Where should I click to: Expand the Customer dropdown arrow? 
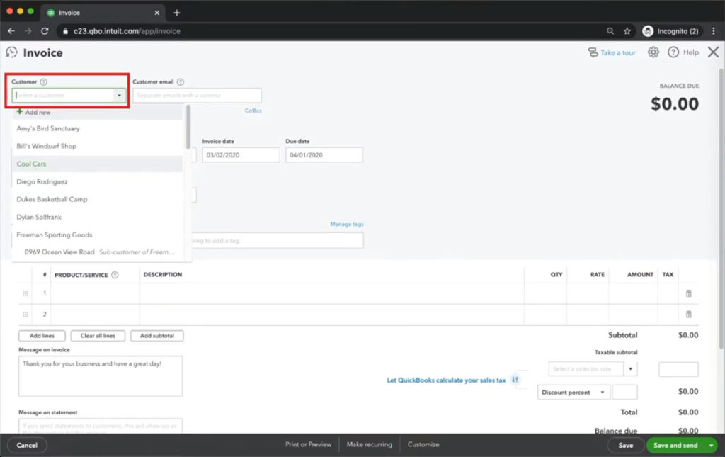(119, 96)
